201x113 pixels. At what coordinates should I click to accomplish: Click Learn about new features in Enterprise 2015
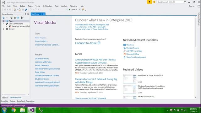[x=92, y=24]
